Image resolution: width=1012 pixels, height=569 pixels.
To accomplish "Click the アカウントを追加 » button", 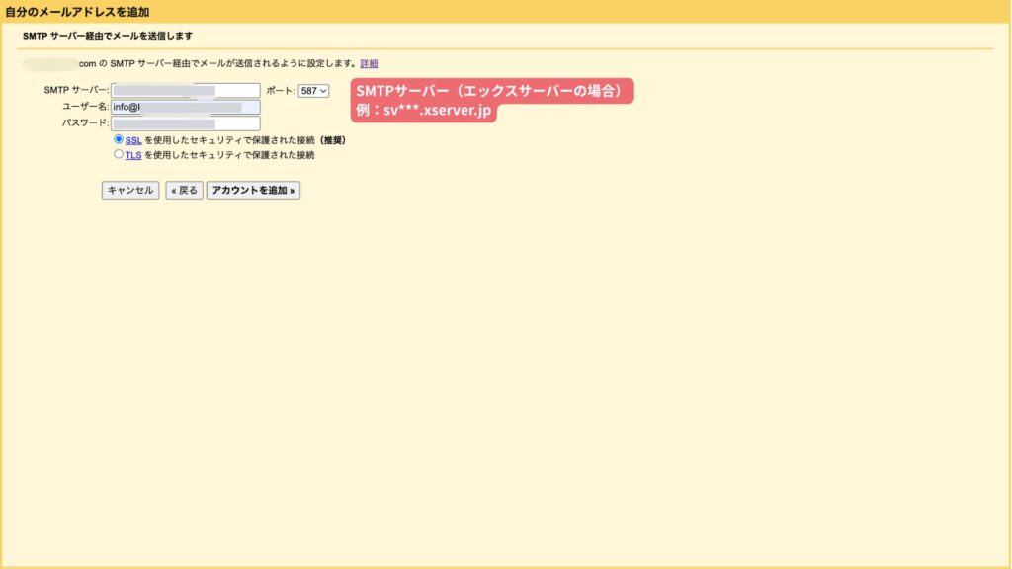I will (x=253, y=190).
